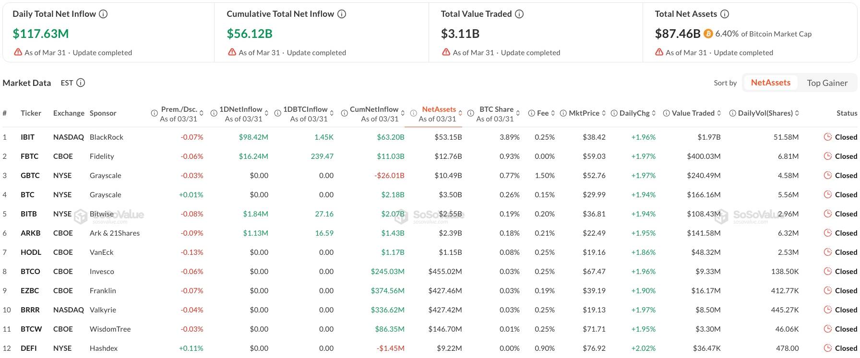860x358 pixels.
Task: Click the $56.12B cumulative inflow value
Action: [250, 34]
